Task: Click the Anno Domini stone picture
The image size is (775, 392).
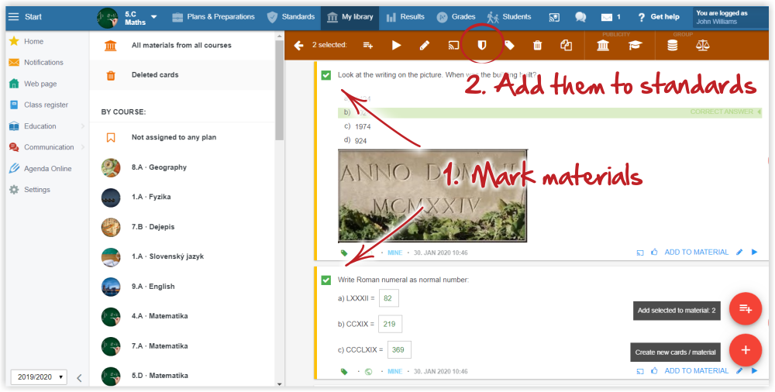Action: point(432,196)
